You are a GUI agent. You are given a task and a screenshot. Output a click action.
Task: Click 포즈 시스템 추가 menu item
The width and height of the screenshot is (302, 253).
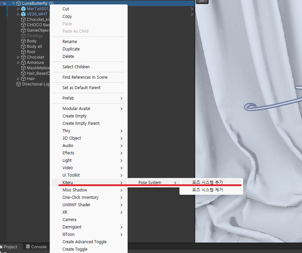[x=211, y=182]
